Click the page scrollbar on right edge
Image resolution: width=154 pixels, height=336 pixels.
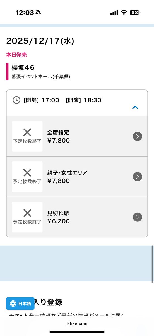tap(152, 264)
